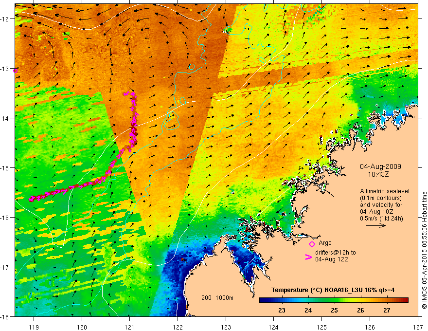This screenshot has width=428, height=331.
Task: Click the vertical IMOS copyright timestamp text
Action: tap(424, 250)
